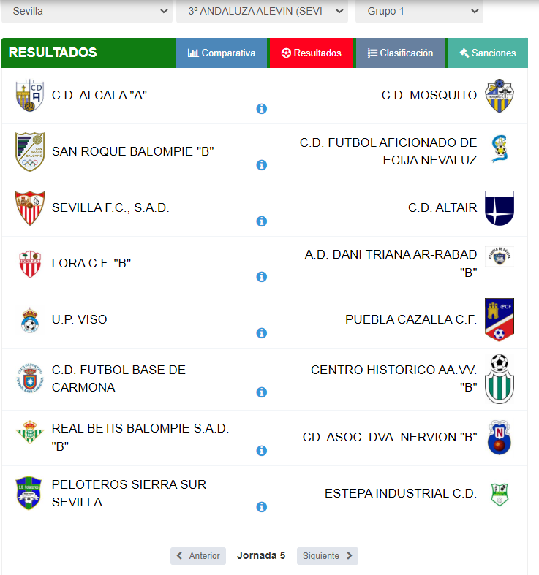Expand the Sevilla province dropdown

point(87,12)
